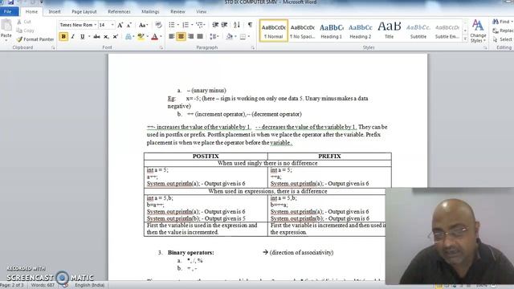The image size is (514, 289).
Task: Click the Sort icon
Action: tap(237, 25)
